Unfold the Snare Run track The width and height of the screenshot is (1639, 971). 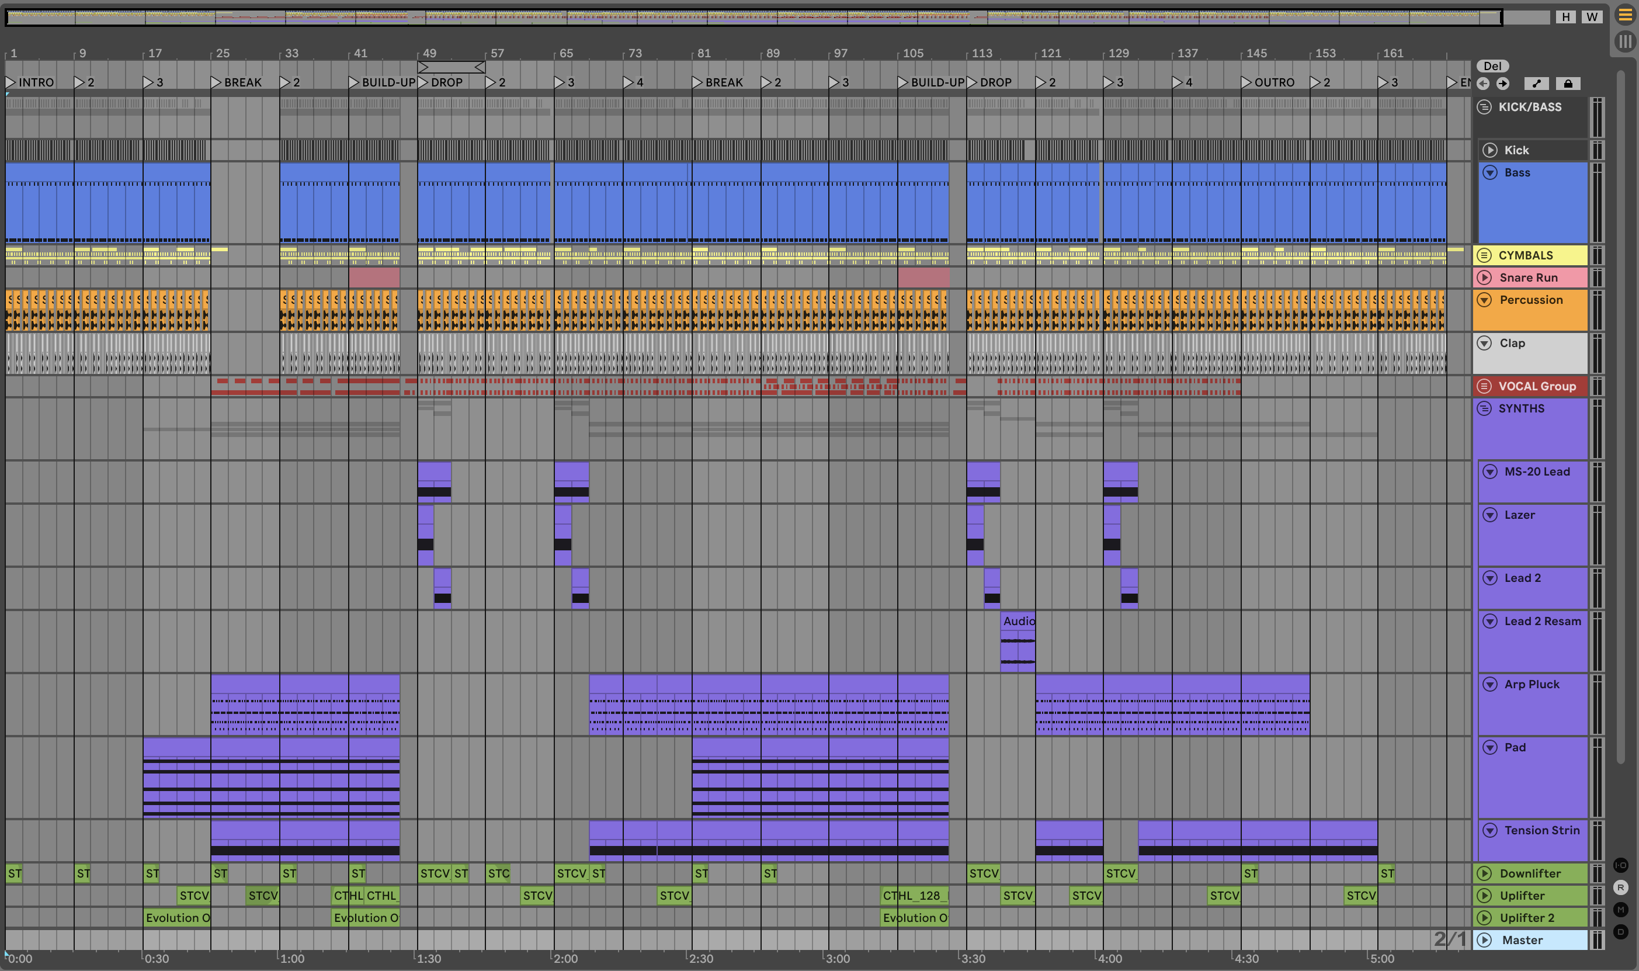click(1485, 278)
